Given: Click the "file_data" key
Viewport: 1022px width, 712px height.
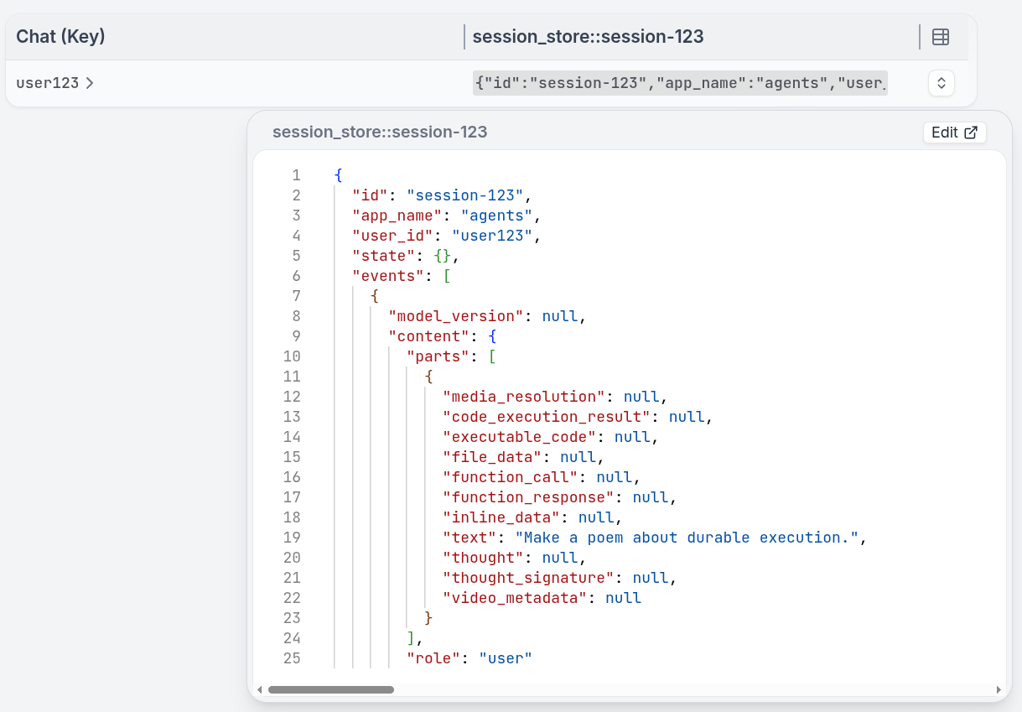Looking at the screenshot, I should pos(492,457).
